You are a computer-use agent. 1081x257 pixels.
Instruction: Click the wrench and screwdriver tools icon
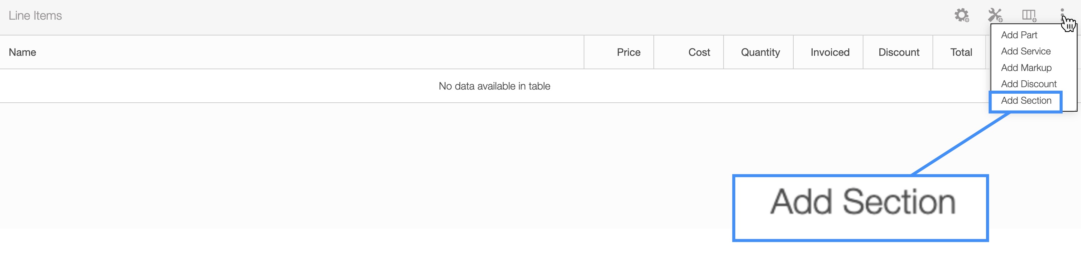[x=995, y=16]
